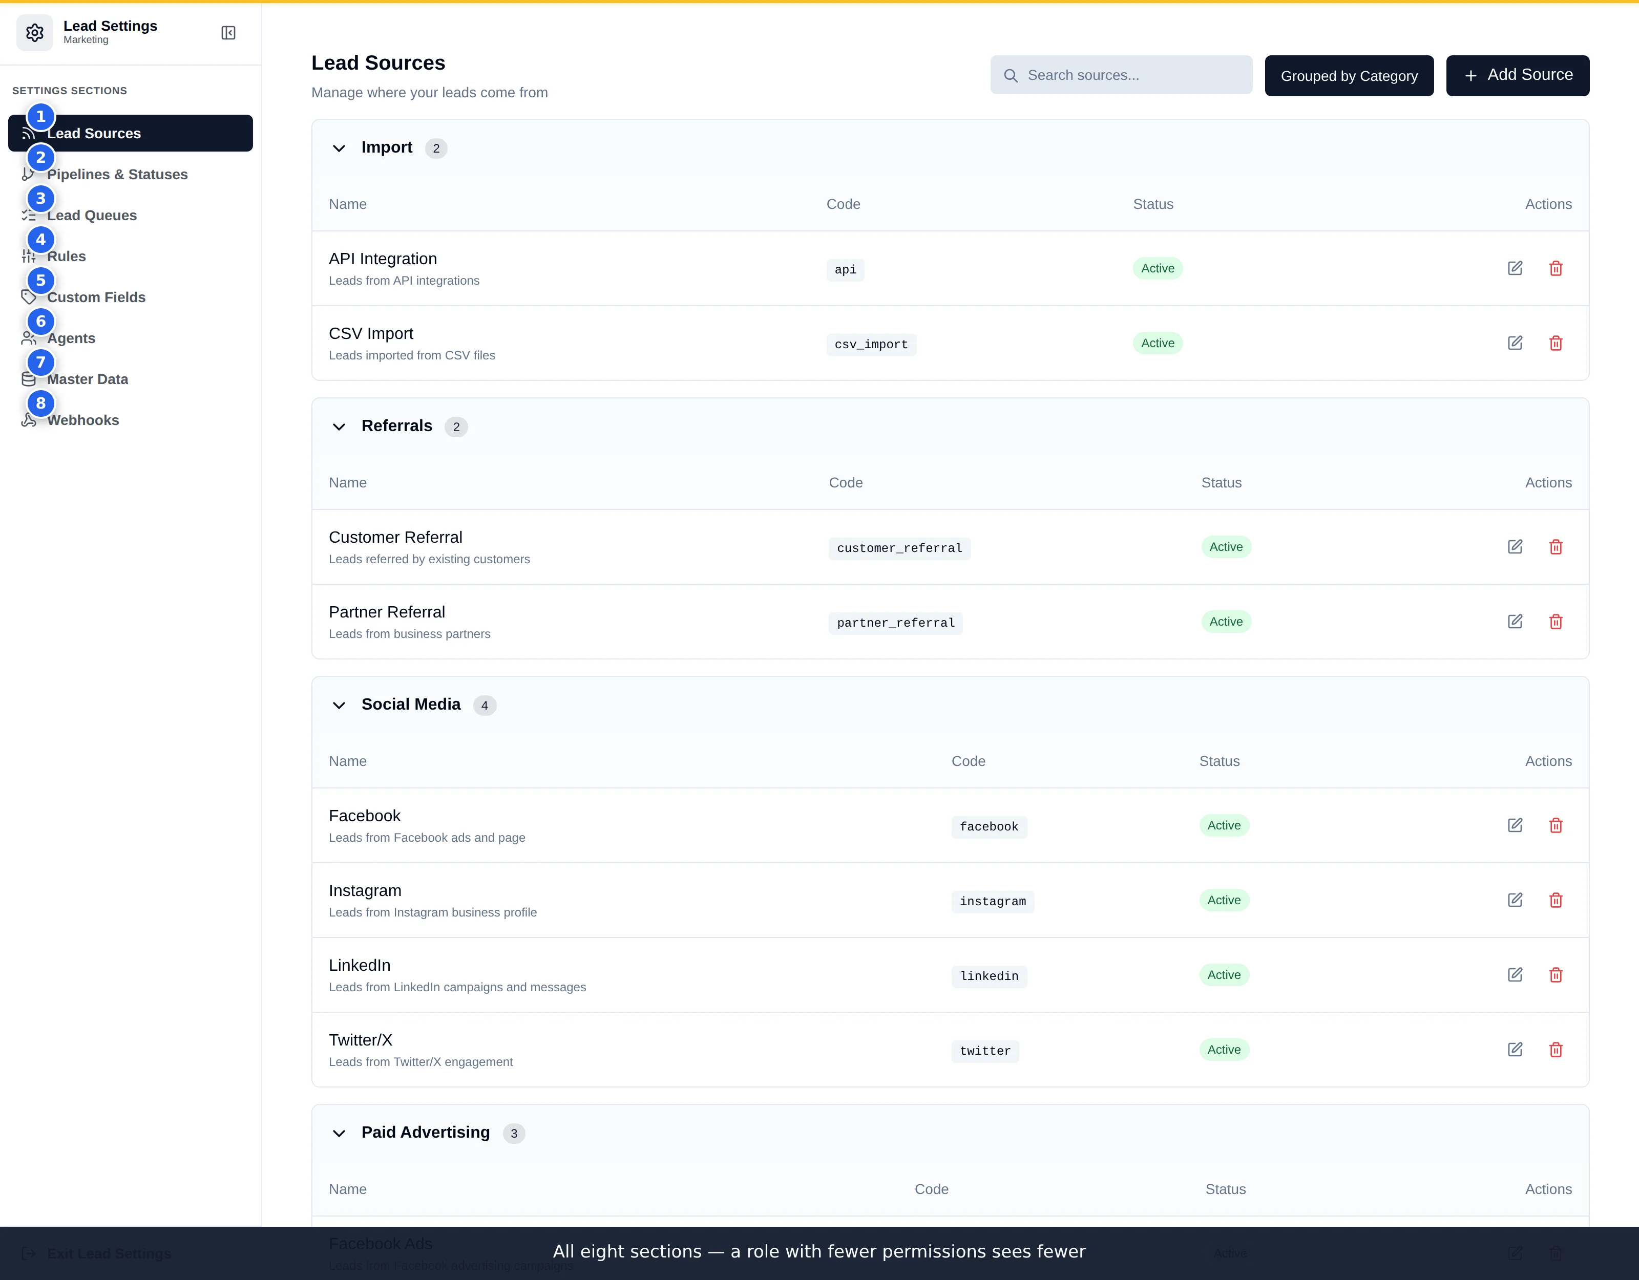Open the Agents section
1639x1280 pixels.
[x=131, y=338]
